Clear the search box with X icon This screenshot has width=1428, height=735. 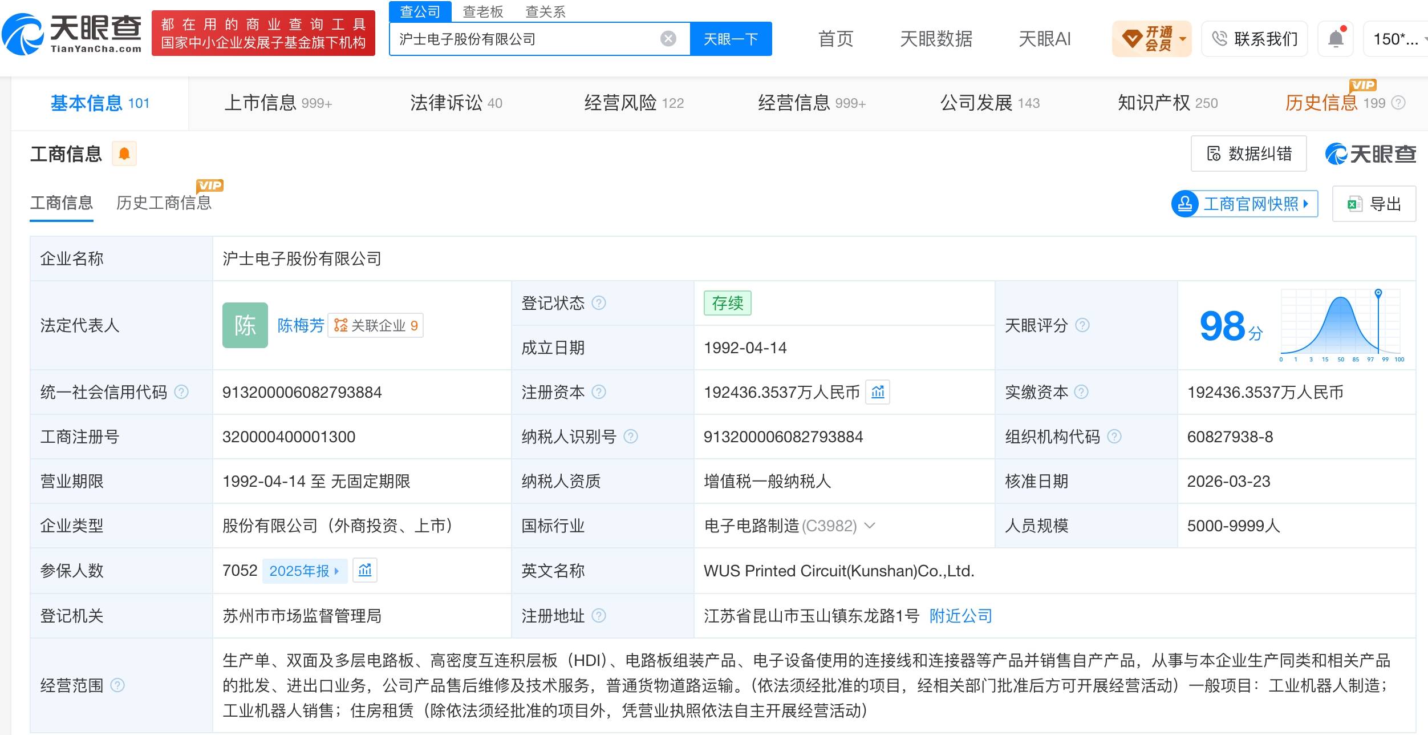[x=668, y=39]
